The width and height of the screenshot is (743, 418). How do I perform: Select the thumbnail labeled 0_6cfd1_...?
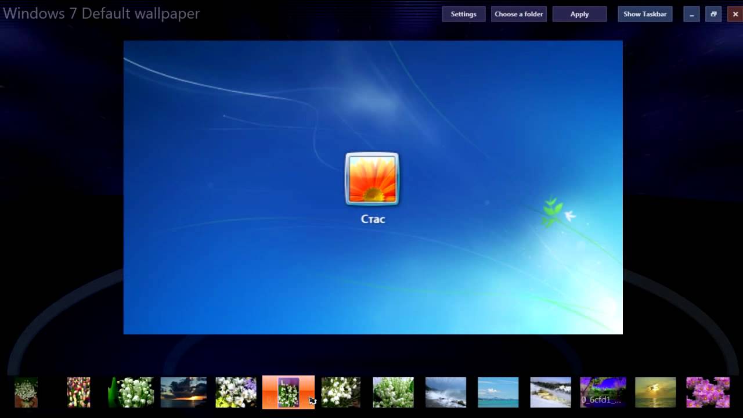point(603,392)
